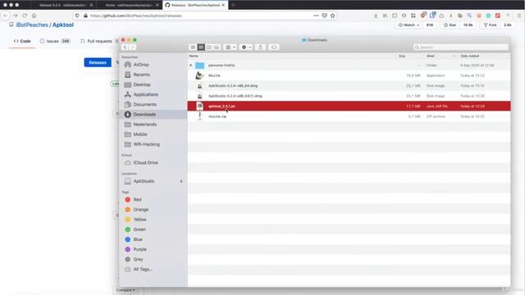This screenshot has height=295, width=525.
Task: Open the iBotPeaches owner link
Action: click(x=32, y=25)
